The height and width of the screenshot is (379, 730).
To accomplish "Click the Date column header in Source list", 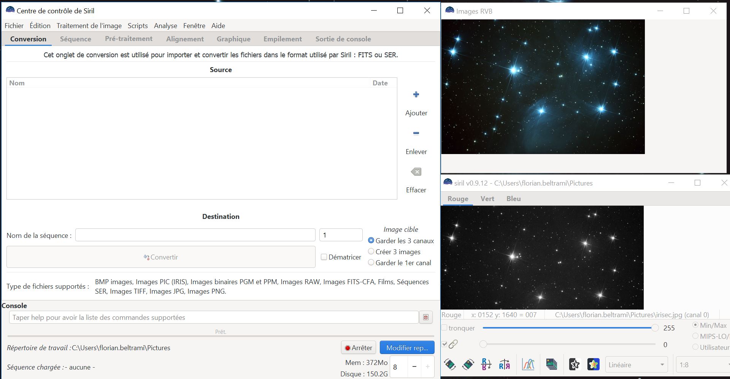I will pyautogui.click(x=383, y=83).
